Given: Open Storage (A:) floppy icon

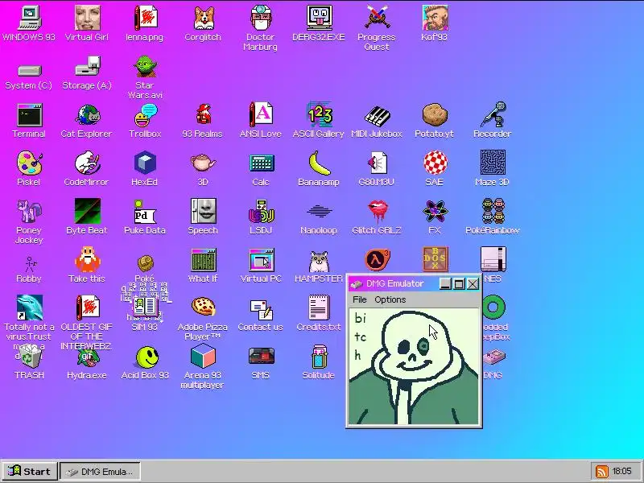Looking at the screenshot, I should [87, 67].
